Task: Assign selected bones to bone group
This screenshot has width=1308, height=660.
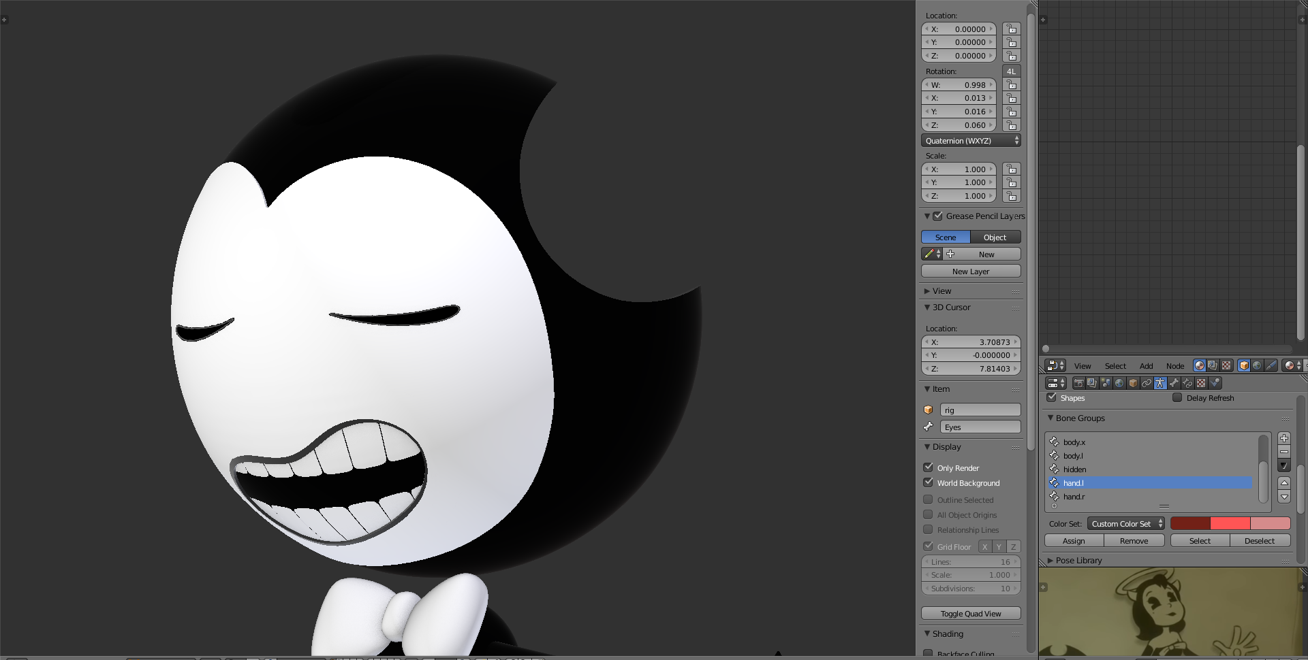Action: pos(1074,541)
